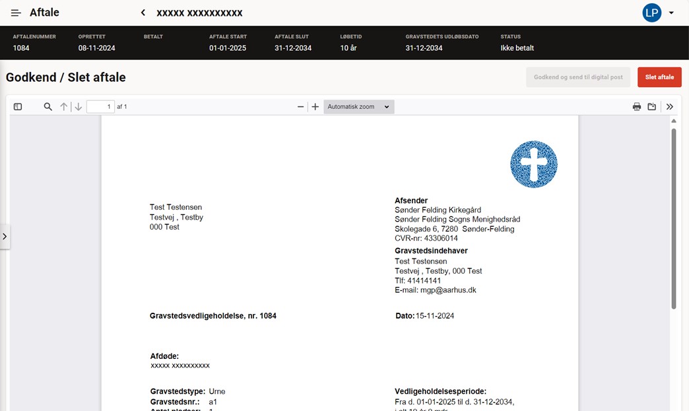Print the PDF document
689x411 pixels.
click(x=637, y=107)
